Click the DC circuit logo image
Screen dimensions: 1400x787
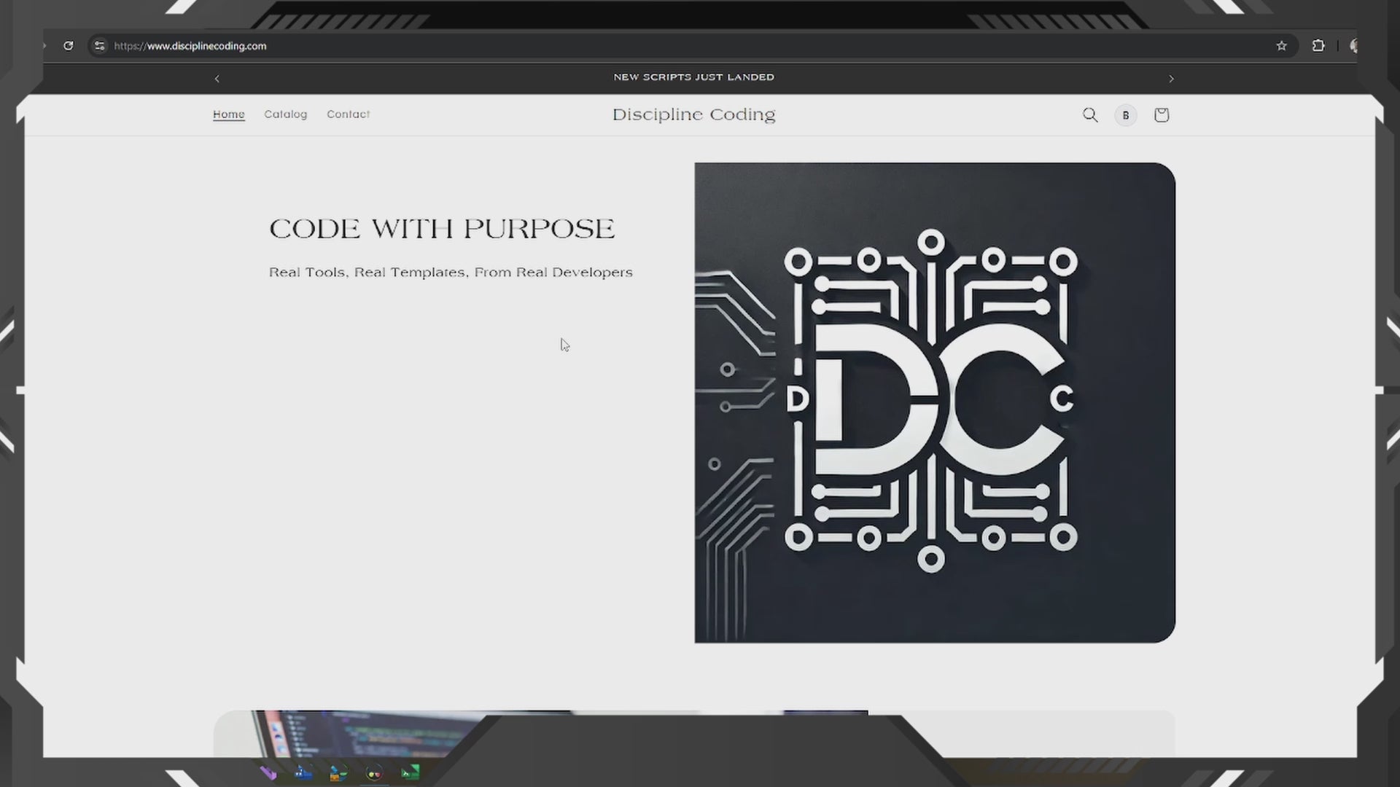coord(934,402)
